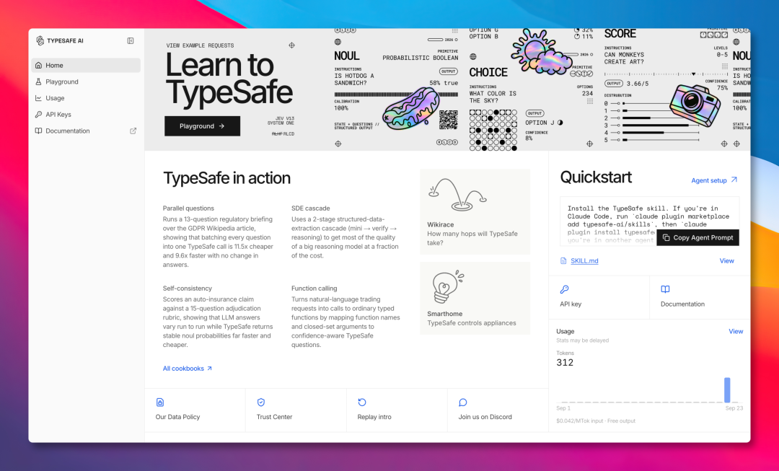Screen dimensions: 779x471
Task: Click the distribution bar for level 3
Action: (655, 126)
